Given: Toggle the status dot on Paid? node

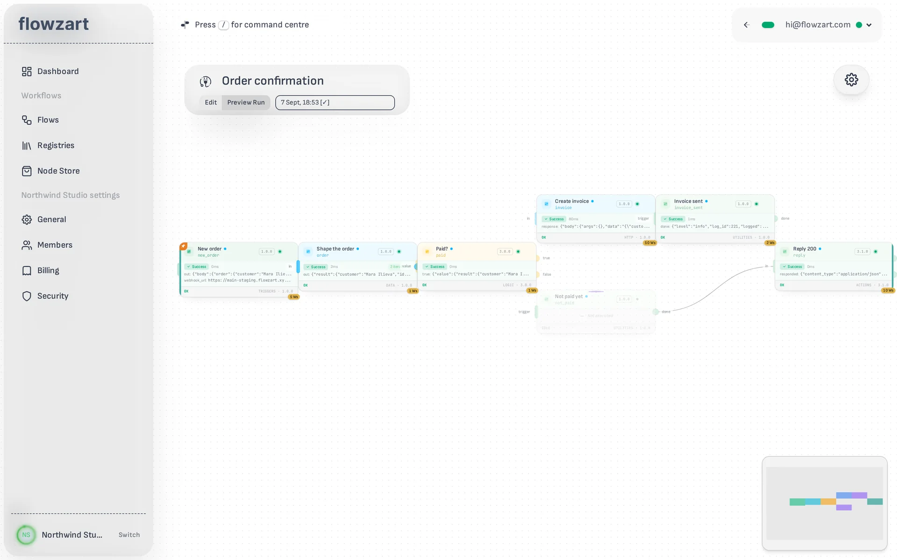Looking at the screenshot, I should (518, 252).
